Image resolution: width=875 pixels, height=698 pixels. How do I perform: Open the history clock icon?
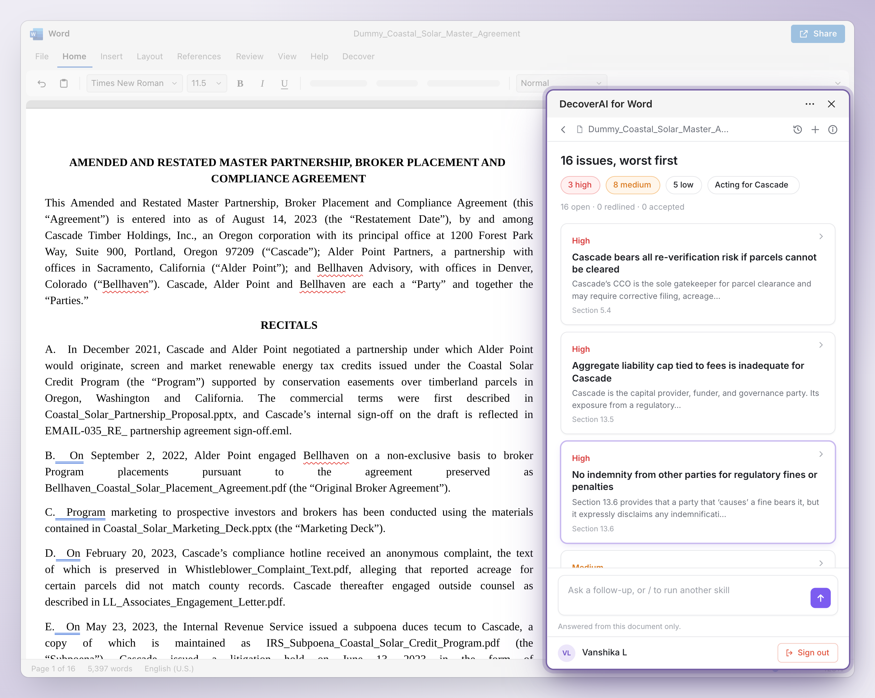798,130
